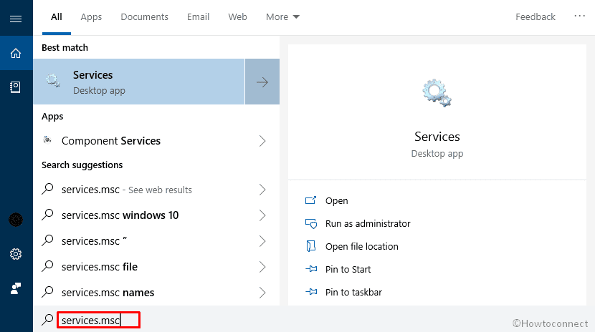Click search icon beside services.msc file
This screenshot has width=595, height=332.
[47, 266]
